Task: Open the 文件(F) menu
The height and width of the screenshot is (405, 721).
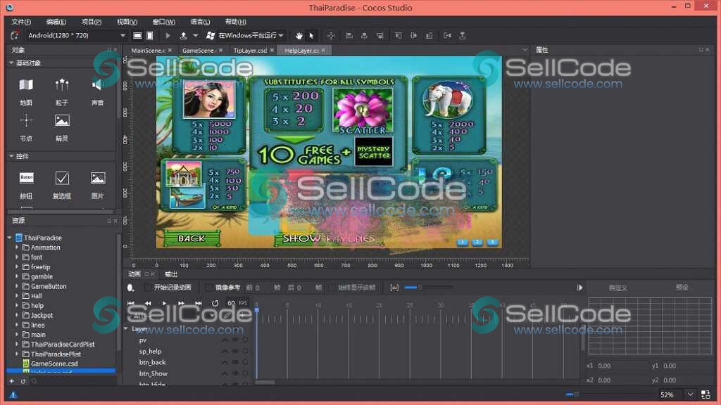Action: click(x=23, y=22)
